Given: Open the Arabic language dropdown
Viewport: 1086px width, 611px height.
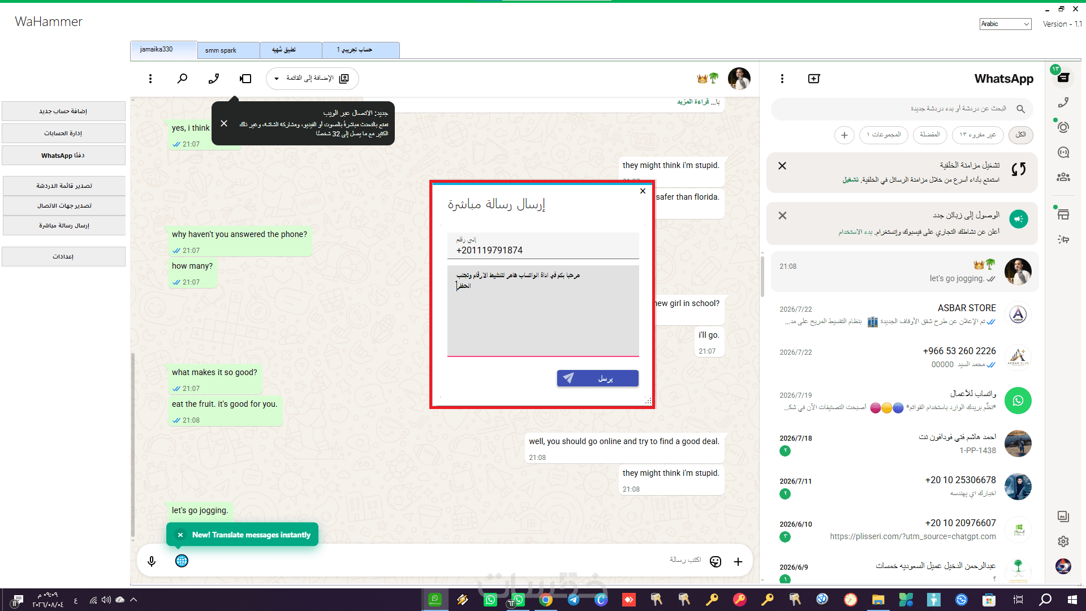Looking at the screenshot, I should pyautogui.click(x=1005, y=24).
